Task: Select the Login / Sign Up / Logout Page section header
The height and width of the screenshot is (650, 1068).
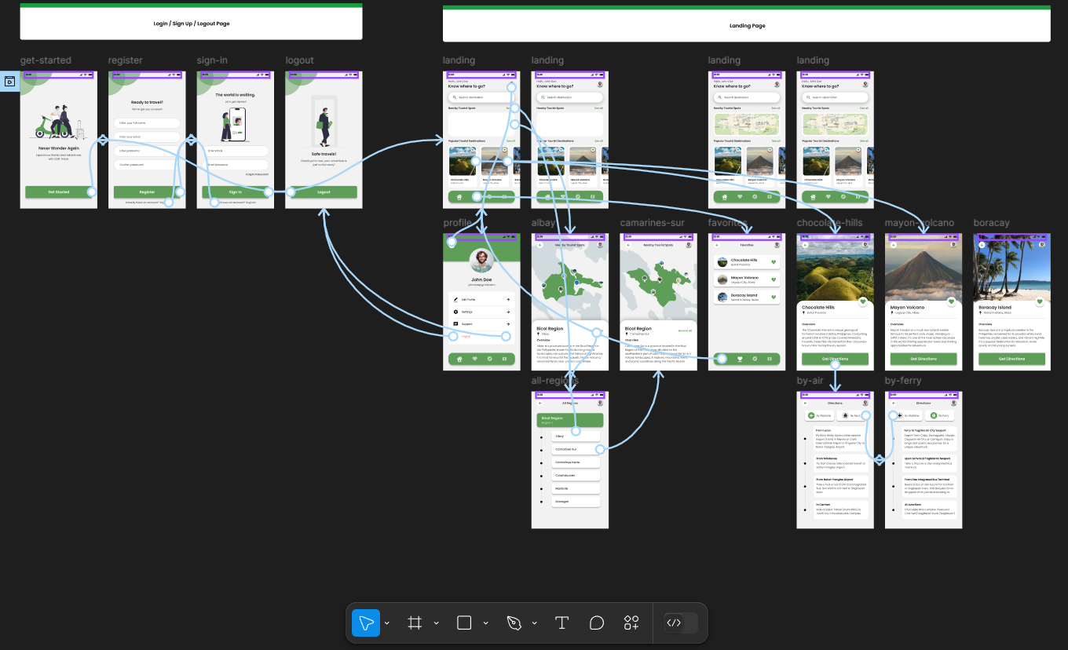Action: pyautogui.click(x=191, y=22)
